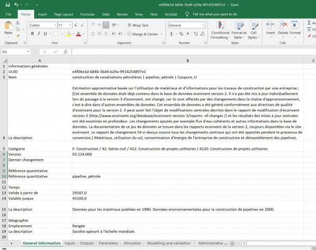Screen dimensions: 316x250
Task: Click the horizontal scrollbar left arrow
Action: (244, 243)
